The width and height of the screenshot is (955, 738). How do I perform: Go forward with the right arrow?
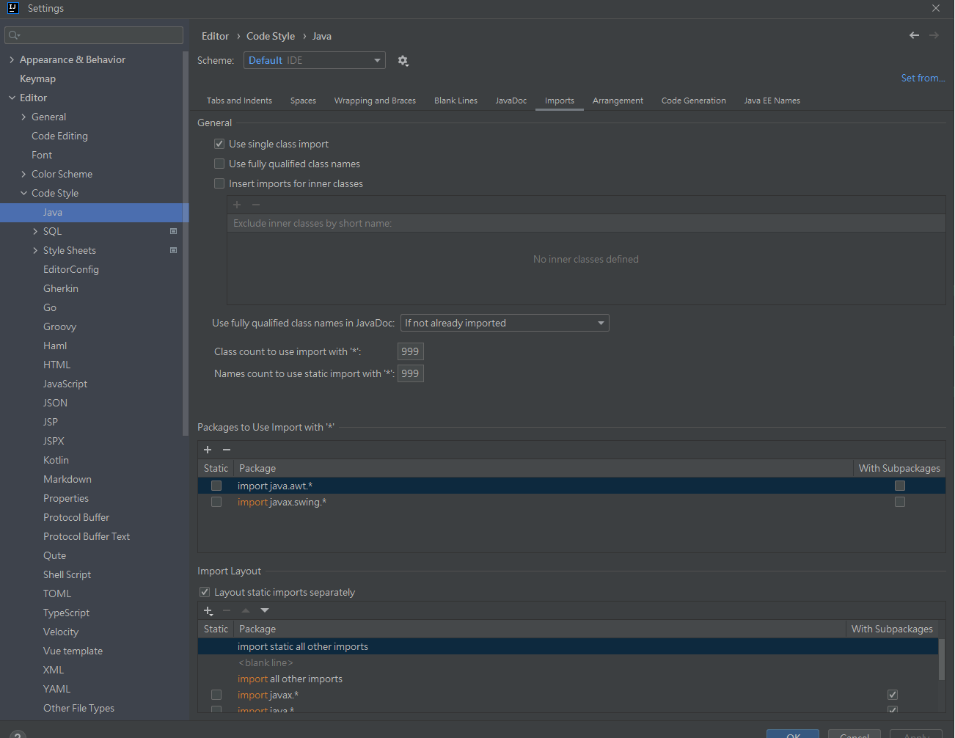click(934, 35)
